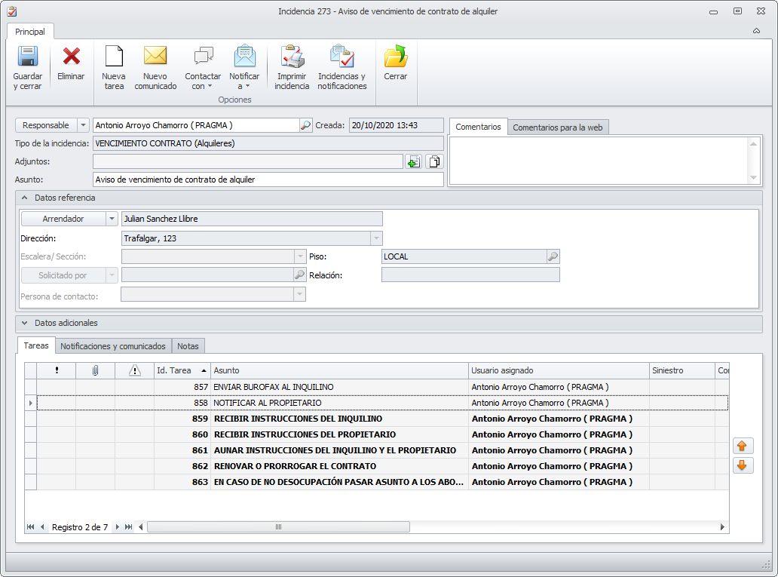Move selected task down with orange arrow

743,465
